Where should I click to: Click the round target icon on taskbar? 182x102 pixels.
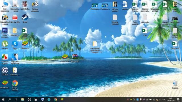click(29, 99)
